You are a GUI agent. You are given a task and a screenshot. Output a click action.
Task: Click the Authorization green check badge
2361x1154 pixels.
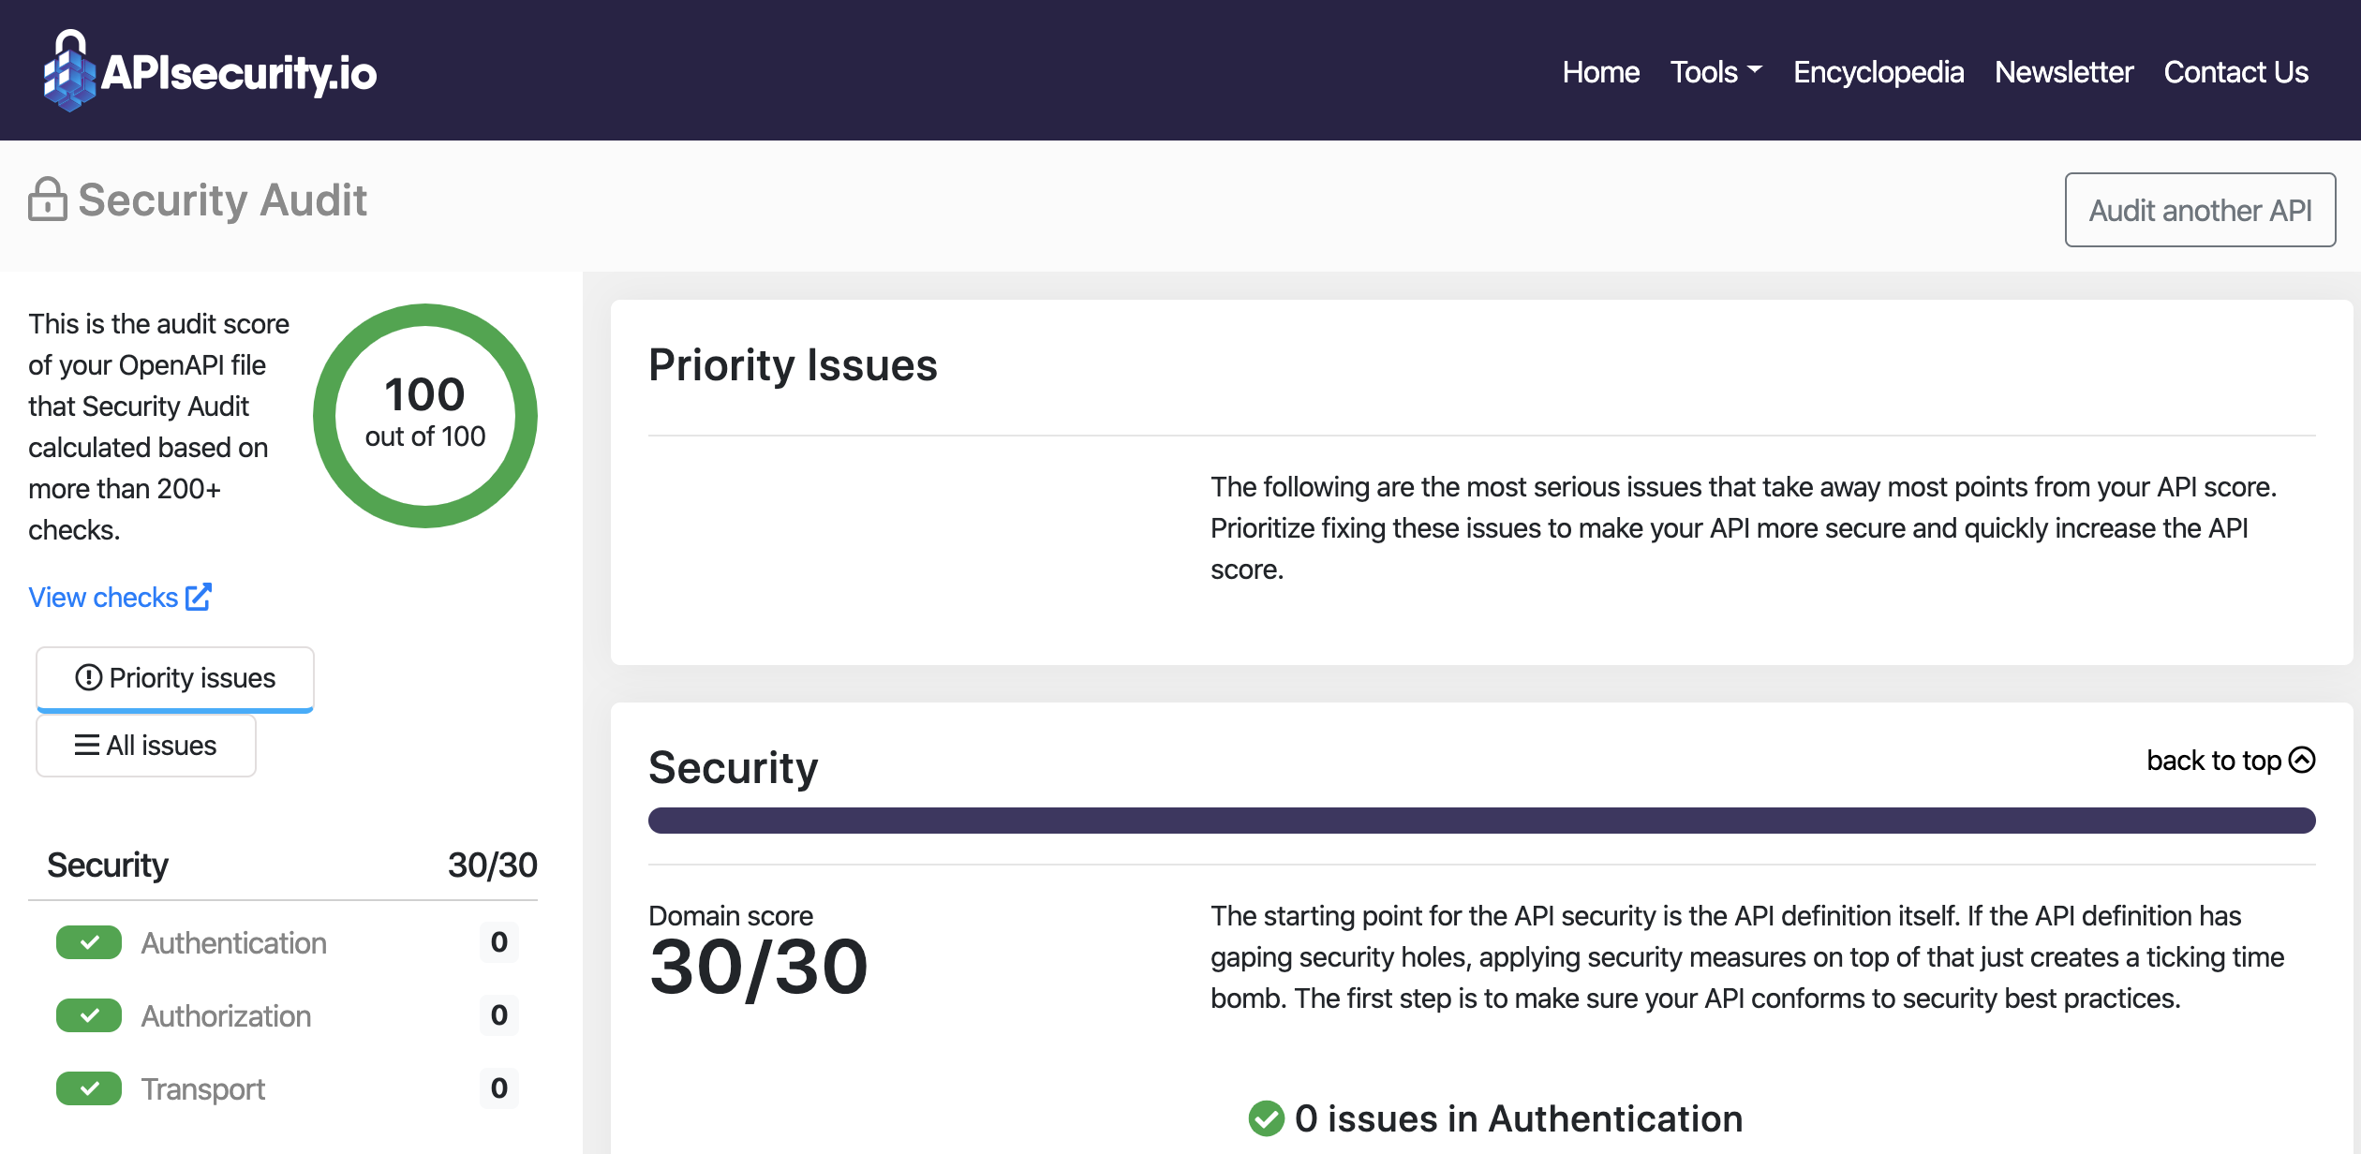tap(89, 1015)
